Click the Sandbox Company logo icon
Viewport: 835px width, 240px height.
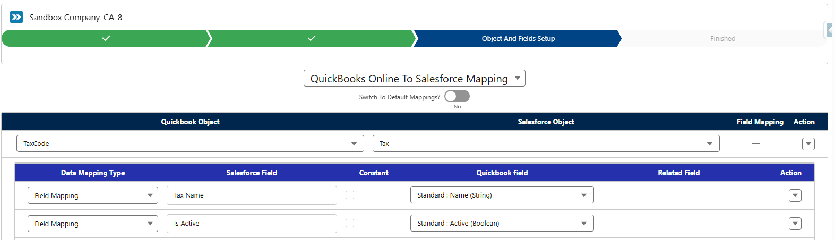16,17
